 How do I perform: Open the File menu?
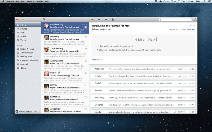click(17, 1)
